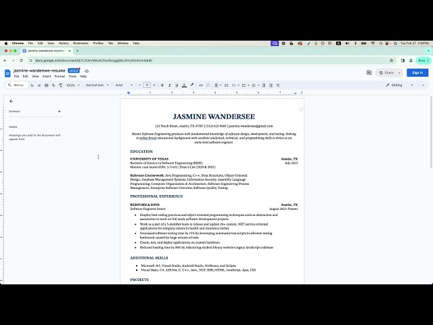Click the font size field showing 11
This screenshot has height=325, width=433.
pos(147,85)
